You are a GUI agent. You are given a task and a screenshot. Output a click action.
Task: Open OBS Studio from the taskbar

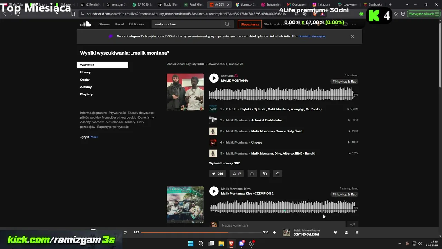pos(251,243)
